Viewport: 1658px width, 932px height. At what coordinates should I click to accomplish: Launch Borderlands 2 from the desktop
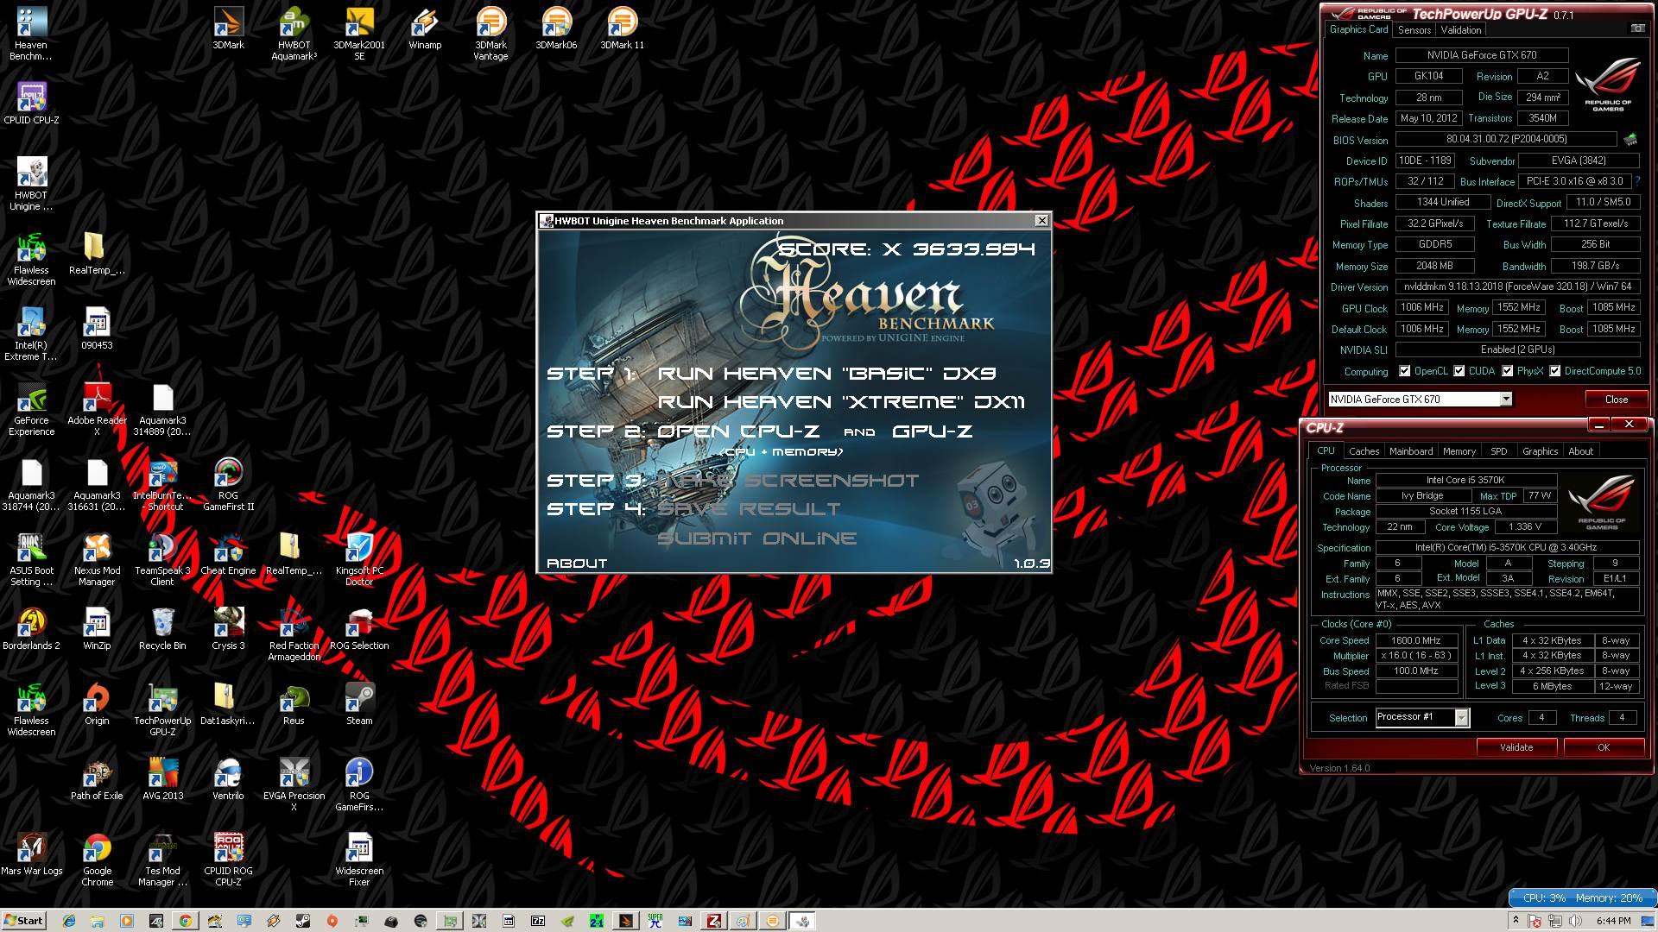click(x=31, y=628)
